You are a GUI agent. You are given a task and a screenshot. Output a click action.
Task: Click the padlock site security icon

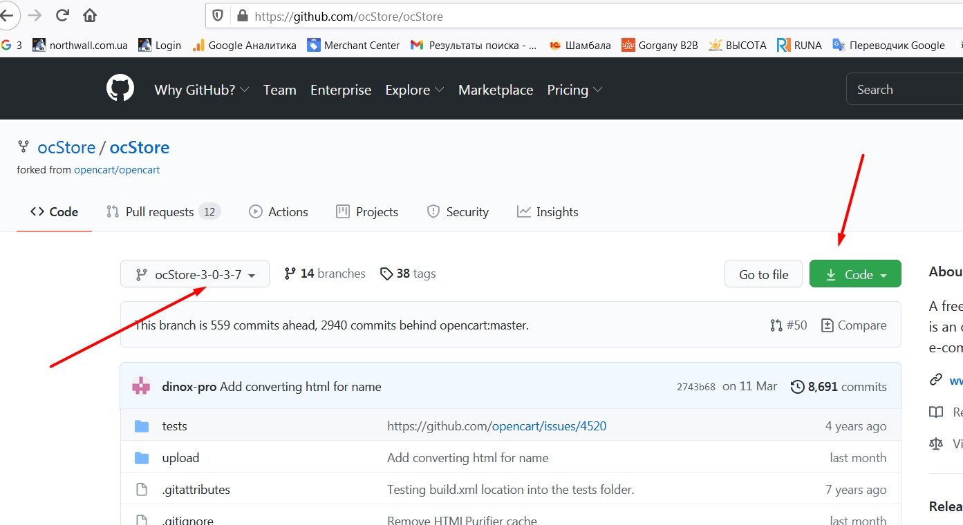pos(242,16)
